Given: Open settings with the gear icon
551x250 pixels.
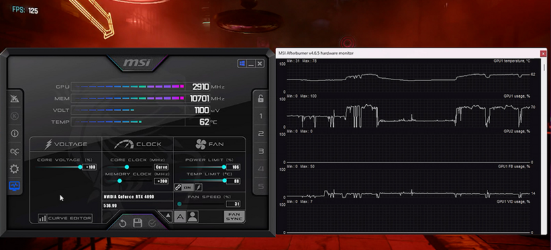Looking at the screenshot, I should coord(15,169).
